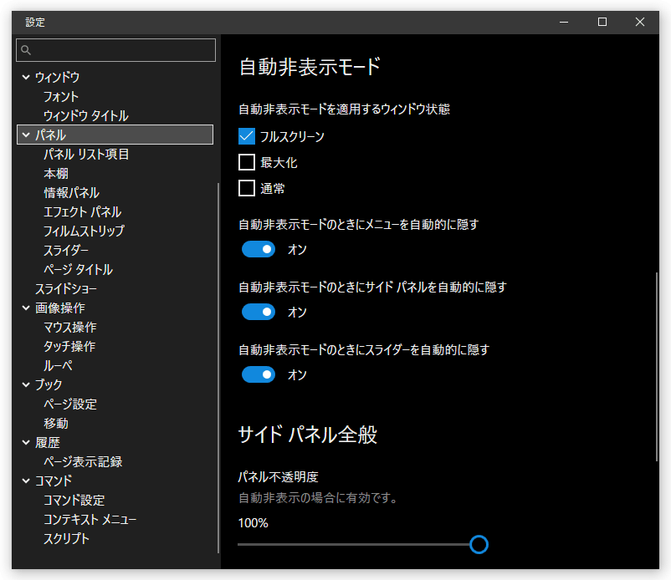Open the スクリプト settings entry
Screen dimensions: 671x580
[x=66, y=538]
